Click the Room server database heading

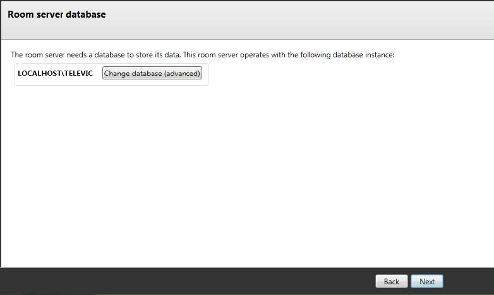coord(56,14)
